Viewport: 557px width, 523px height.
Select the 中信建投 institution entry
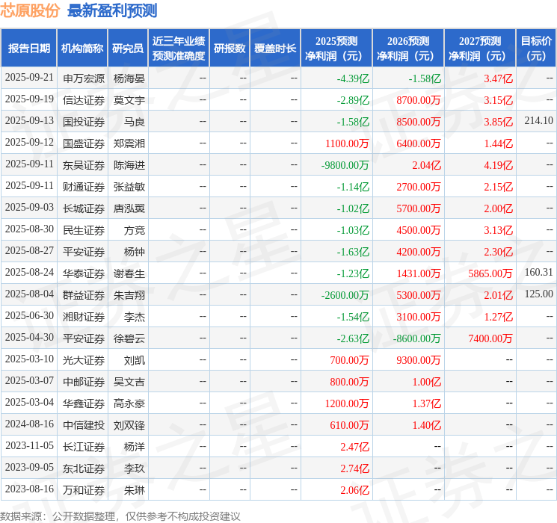[84, 425]
